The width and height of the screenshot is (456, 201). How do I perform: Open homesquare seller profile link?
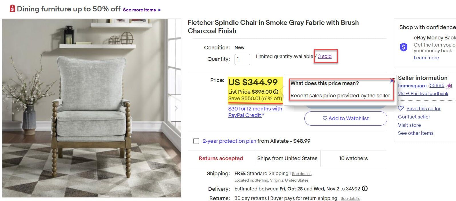pos(412,86)
